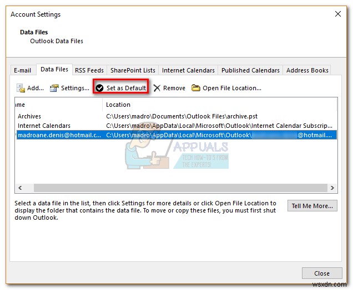
Task: Click the left arrow of horizontal scrollbar
Action: coord(21,188)
